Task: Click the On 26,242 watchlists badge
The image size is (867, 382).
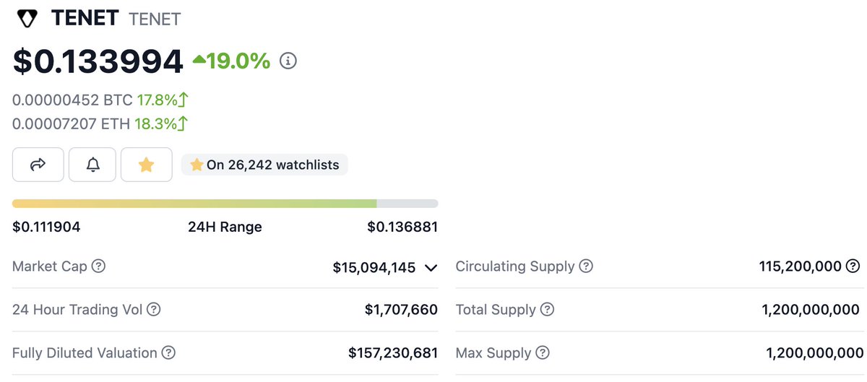Action: click(264, 165)
